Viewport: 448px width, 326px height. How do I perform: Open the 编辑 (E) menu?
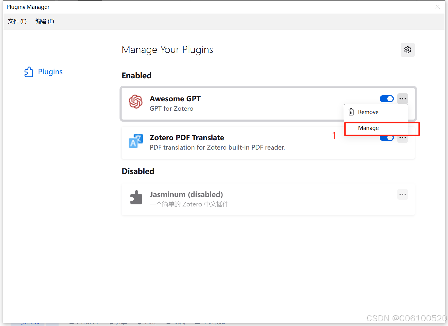(45, 21)
